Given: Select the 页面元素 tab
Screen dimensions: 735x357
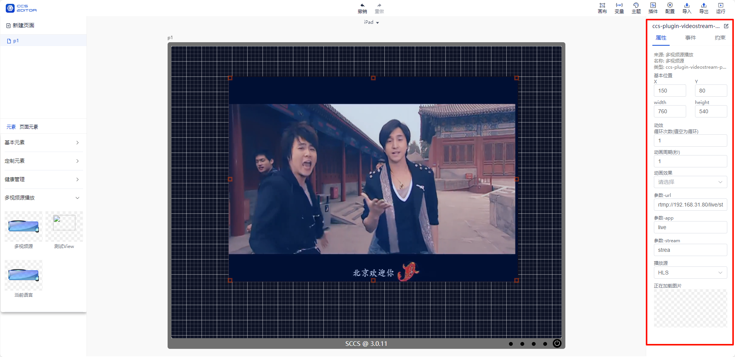Looking at the screenshot, I should pos(29,127).
